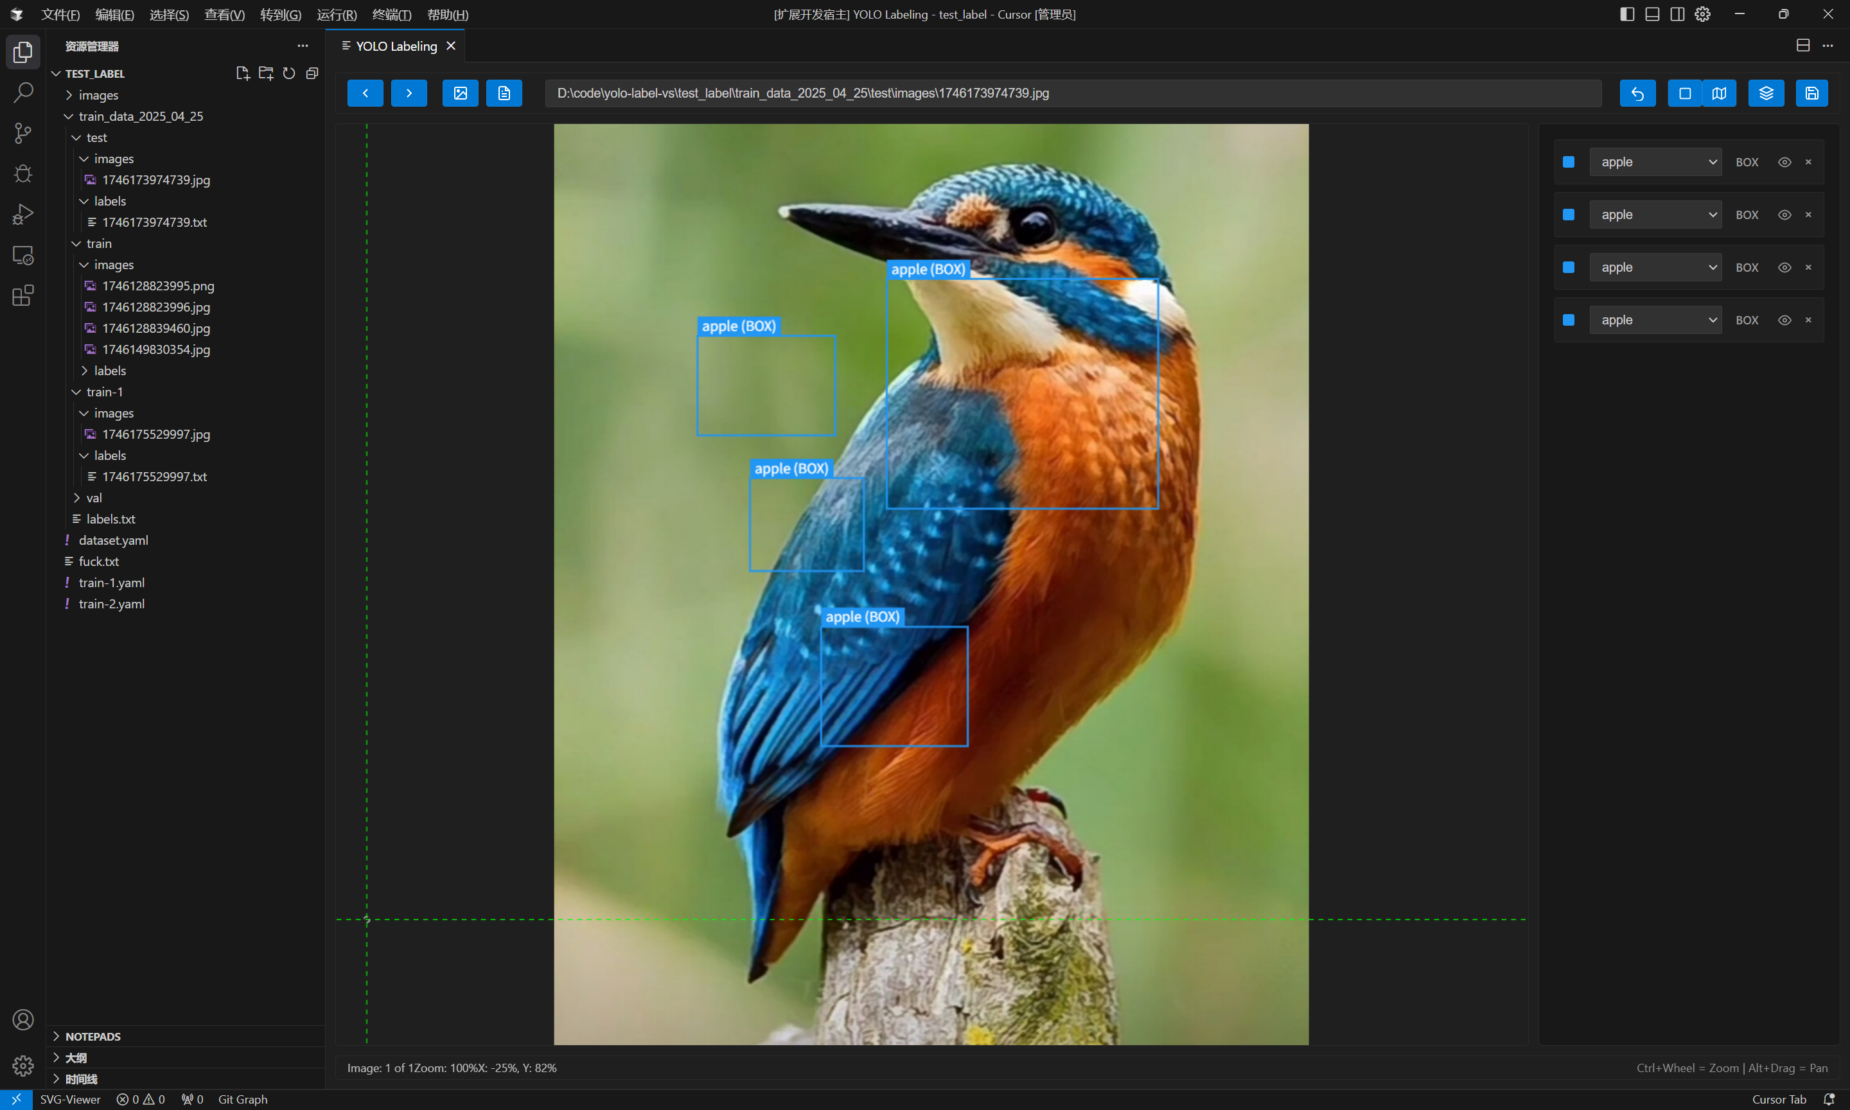Click the open image toolbar icon
This screenshot has height=1110, width=1850.
pos(460,92)
